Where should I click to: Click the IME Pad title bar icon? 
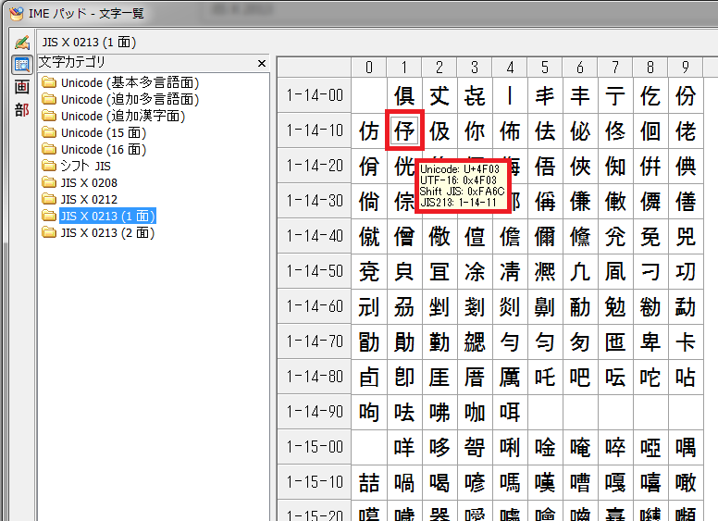pos(17,13)
